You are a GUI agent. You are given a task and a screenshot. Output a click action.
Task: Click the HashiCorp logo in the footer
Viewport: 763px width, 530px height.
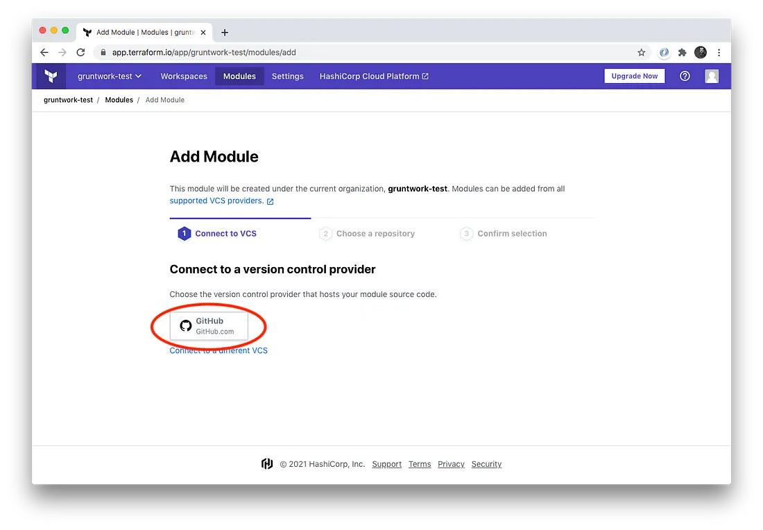point(266,464)
